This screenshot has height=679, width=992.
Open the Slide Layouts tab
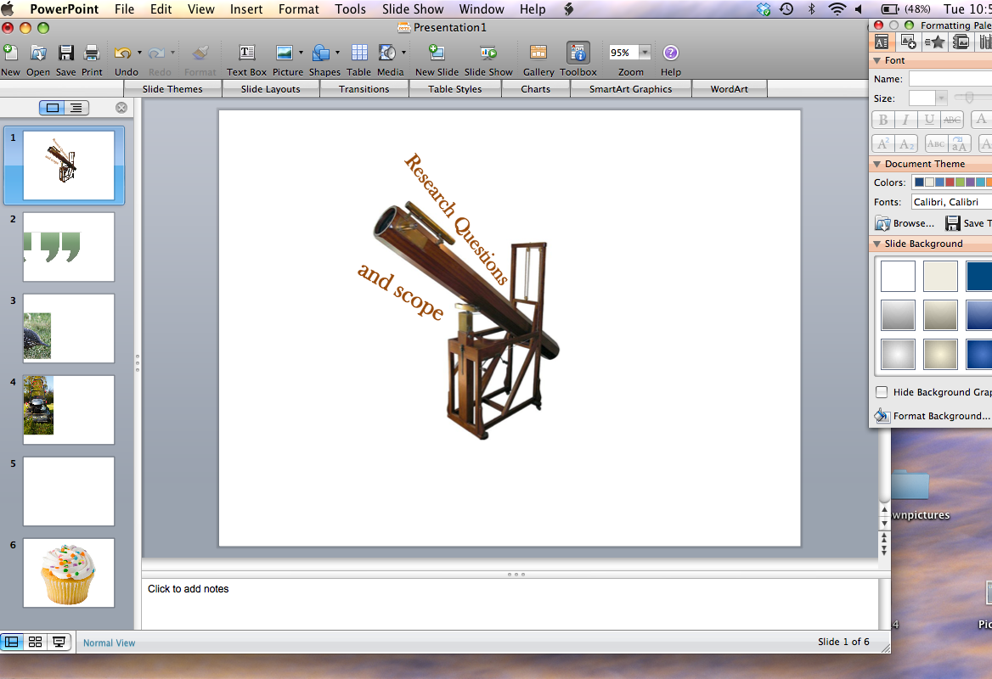271,89
